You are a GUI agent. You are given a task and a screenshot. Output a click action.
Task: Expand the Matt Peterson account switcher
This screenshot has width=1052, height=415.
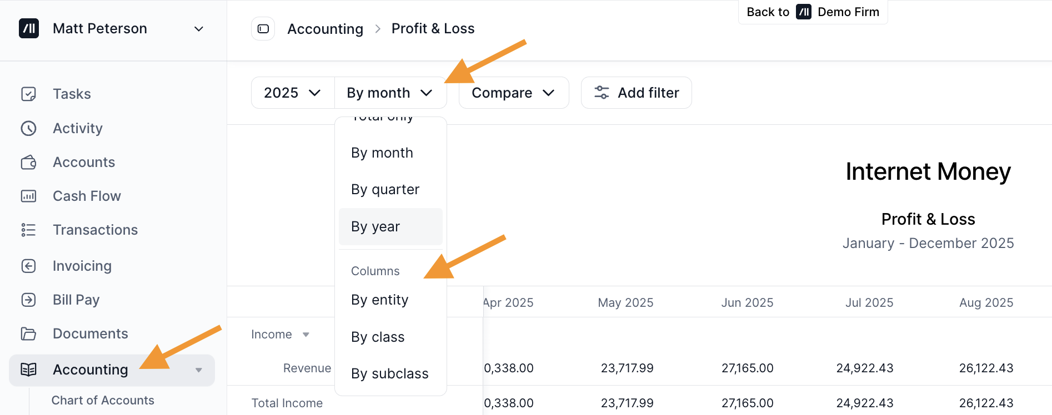(x=198, y=29)
